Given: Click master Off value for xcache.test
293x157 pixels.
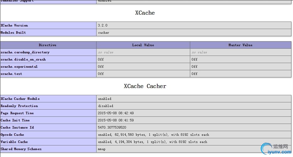Looking at the screenshot, I should [x=194, y=74].
